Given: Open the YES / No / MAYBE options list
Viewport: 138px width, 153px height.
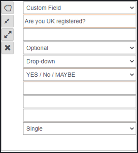Looking at the screenshot, I should pos(79,75).
